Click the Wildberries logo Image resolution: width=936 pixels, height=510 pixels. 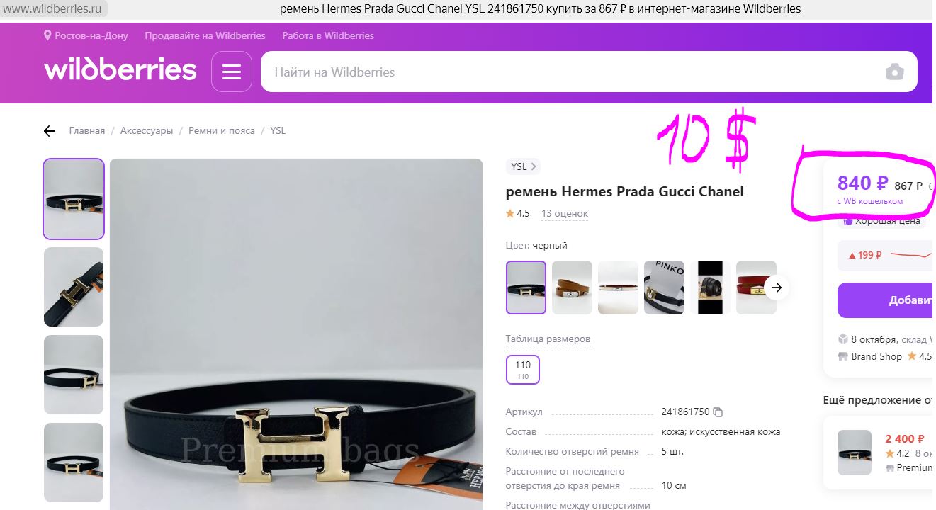point(120,69)
